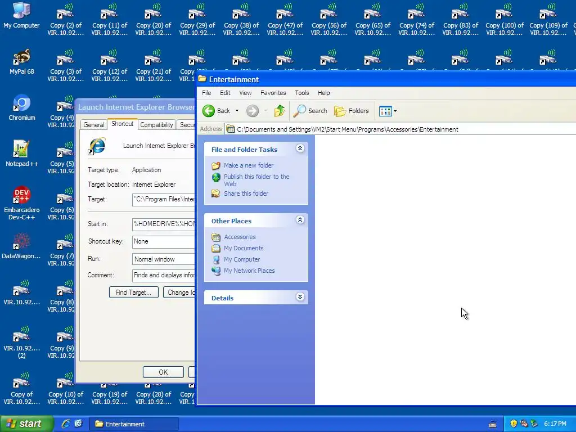Collapse Other Places panel
576x432 pixels.
pyautogui.click(x=300, y=220)
